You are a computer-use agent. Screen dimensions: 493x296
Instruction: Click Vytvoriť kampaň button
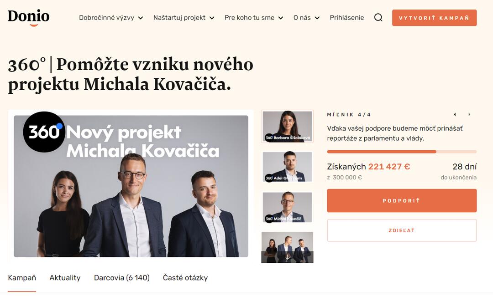click(434, 18)
